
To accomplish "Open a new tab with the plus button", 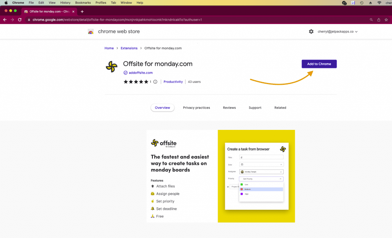I will pos(82,11).
